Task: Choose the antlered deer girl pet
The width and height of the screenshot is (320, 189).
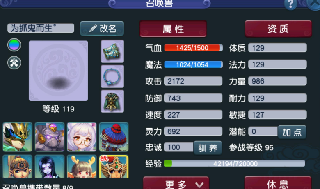Action: (x=82, y=167)
